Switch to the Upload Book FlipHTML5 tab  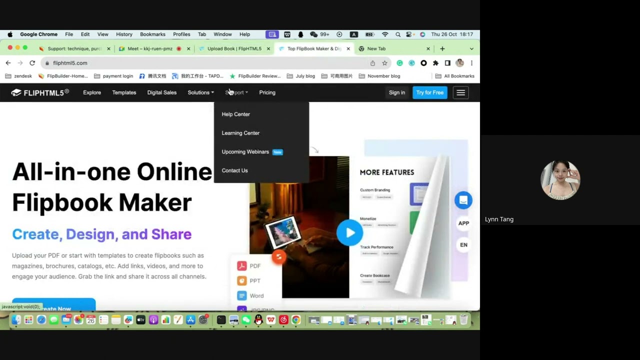tap(234, 48)
